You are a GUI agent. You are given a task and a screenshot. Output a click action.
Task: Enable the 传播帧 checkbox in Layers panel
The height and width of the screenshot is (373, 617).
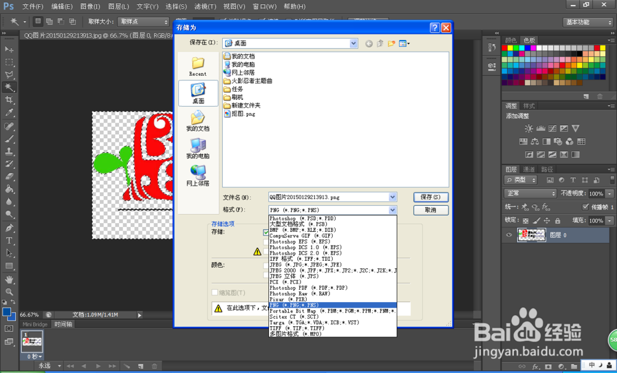click(585, 207)
